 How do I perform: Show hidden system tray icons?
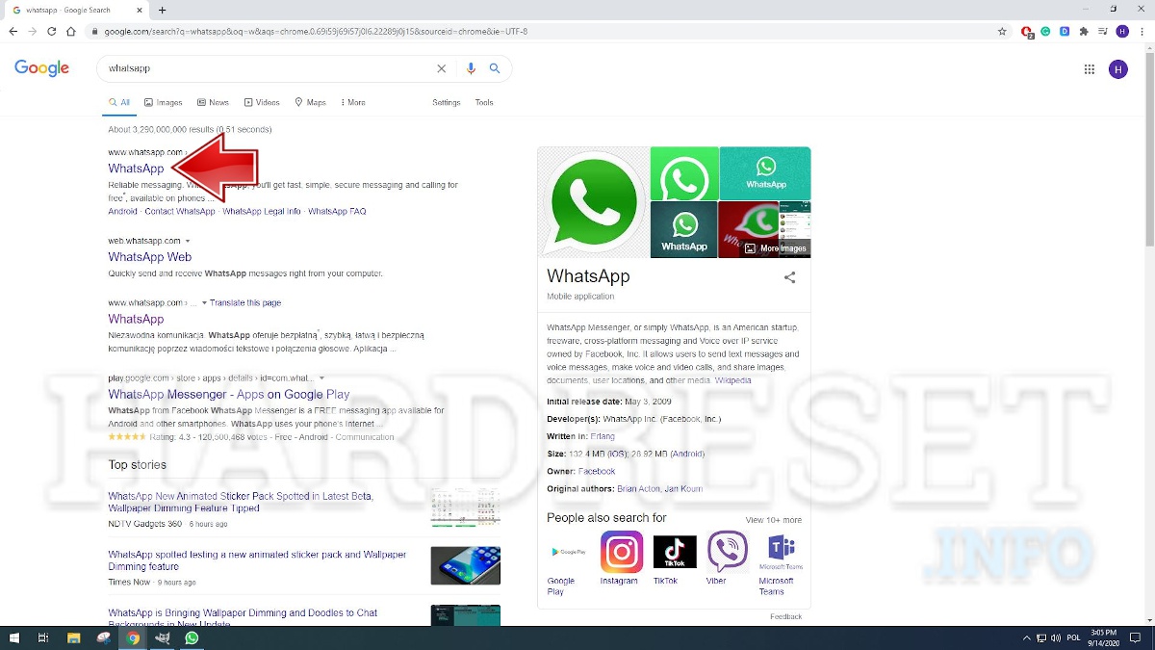1027,637
